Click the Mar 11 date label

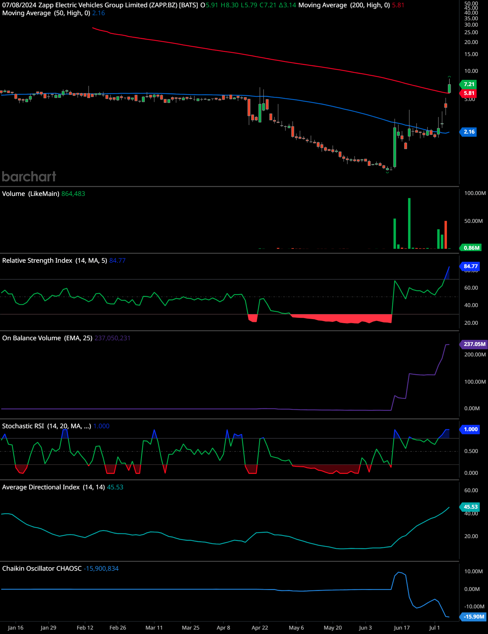tap(154, 628)
